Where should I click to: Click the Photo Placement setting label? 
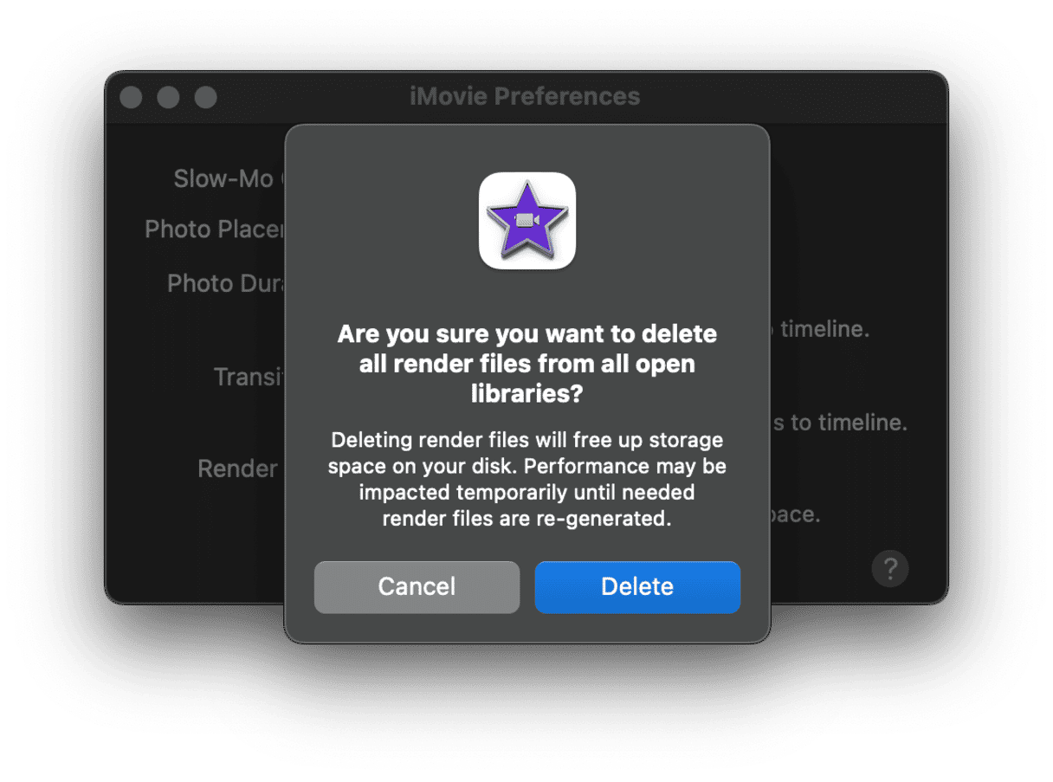pos(214,229)
